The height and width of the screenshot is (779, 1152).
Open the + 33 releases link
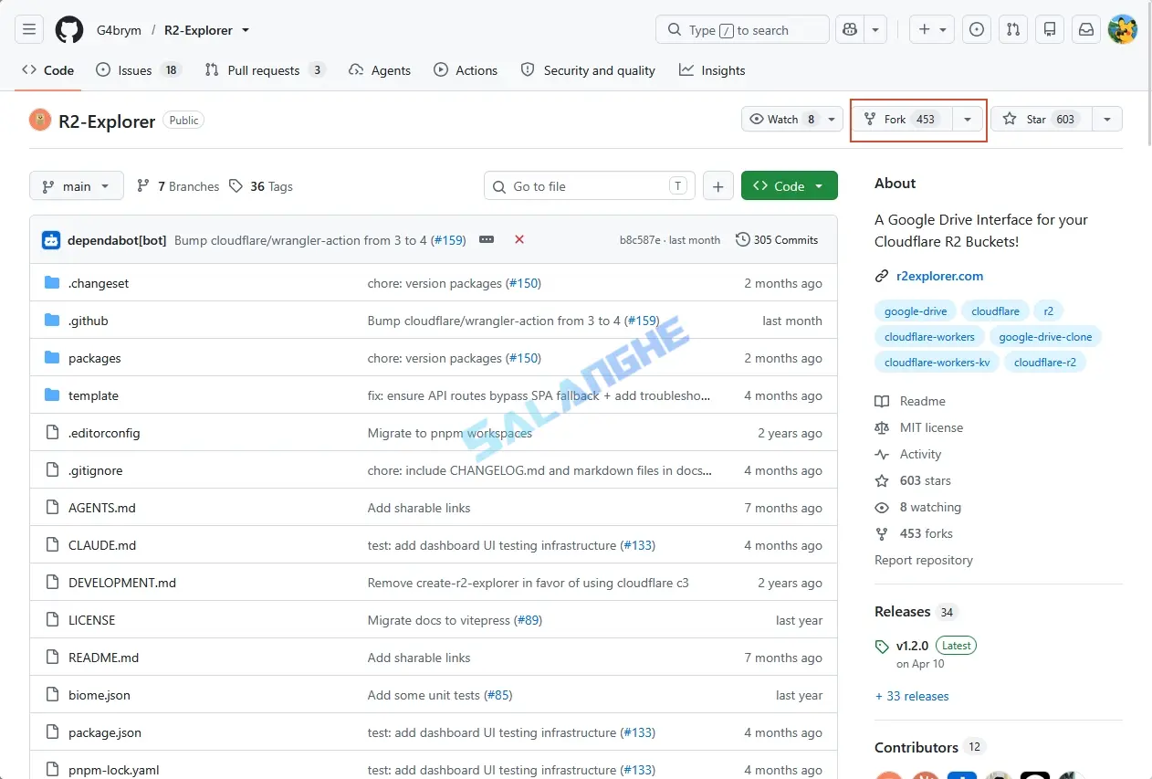click(x=912, y=696)
